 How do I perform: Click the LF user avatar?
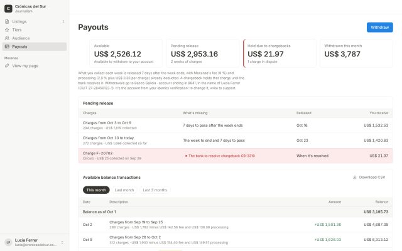tap(8, 242)
